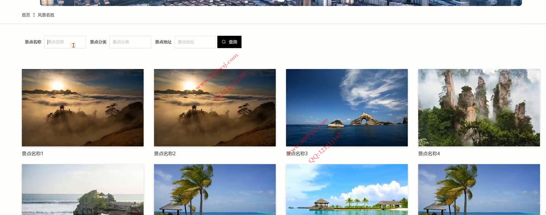This screenshot has width=546, height=215.
Task: Open the 景点名称4 misty pillars image
Action: 479,108
